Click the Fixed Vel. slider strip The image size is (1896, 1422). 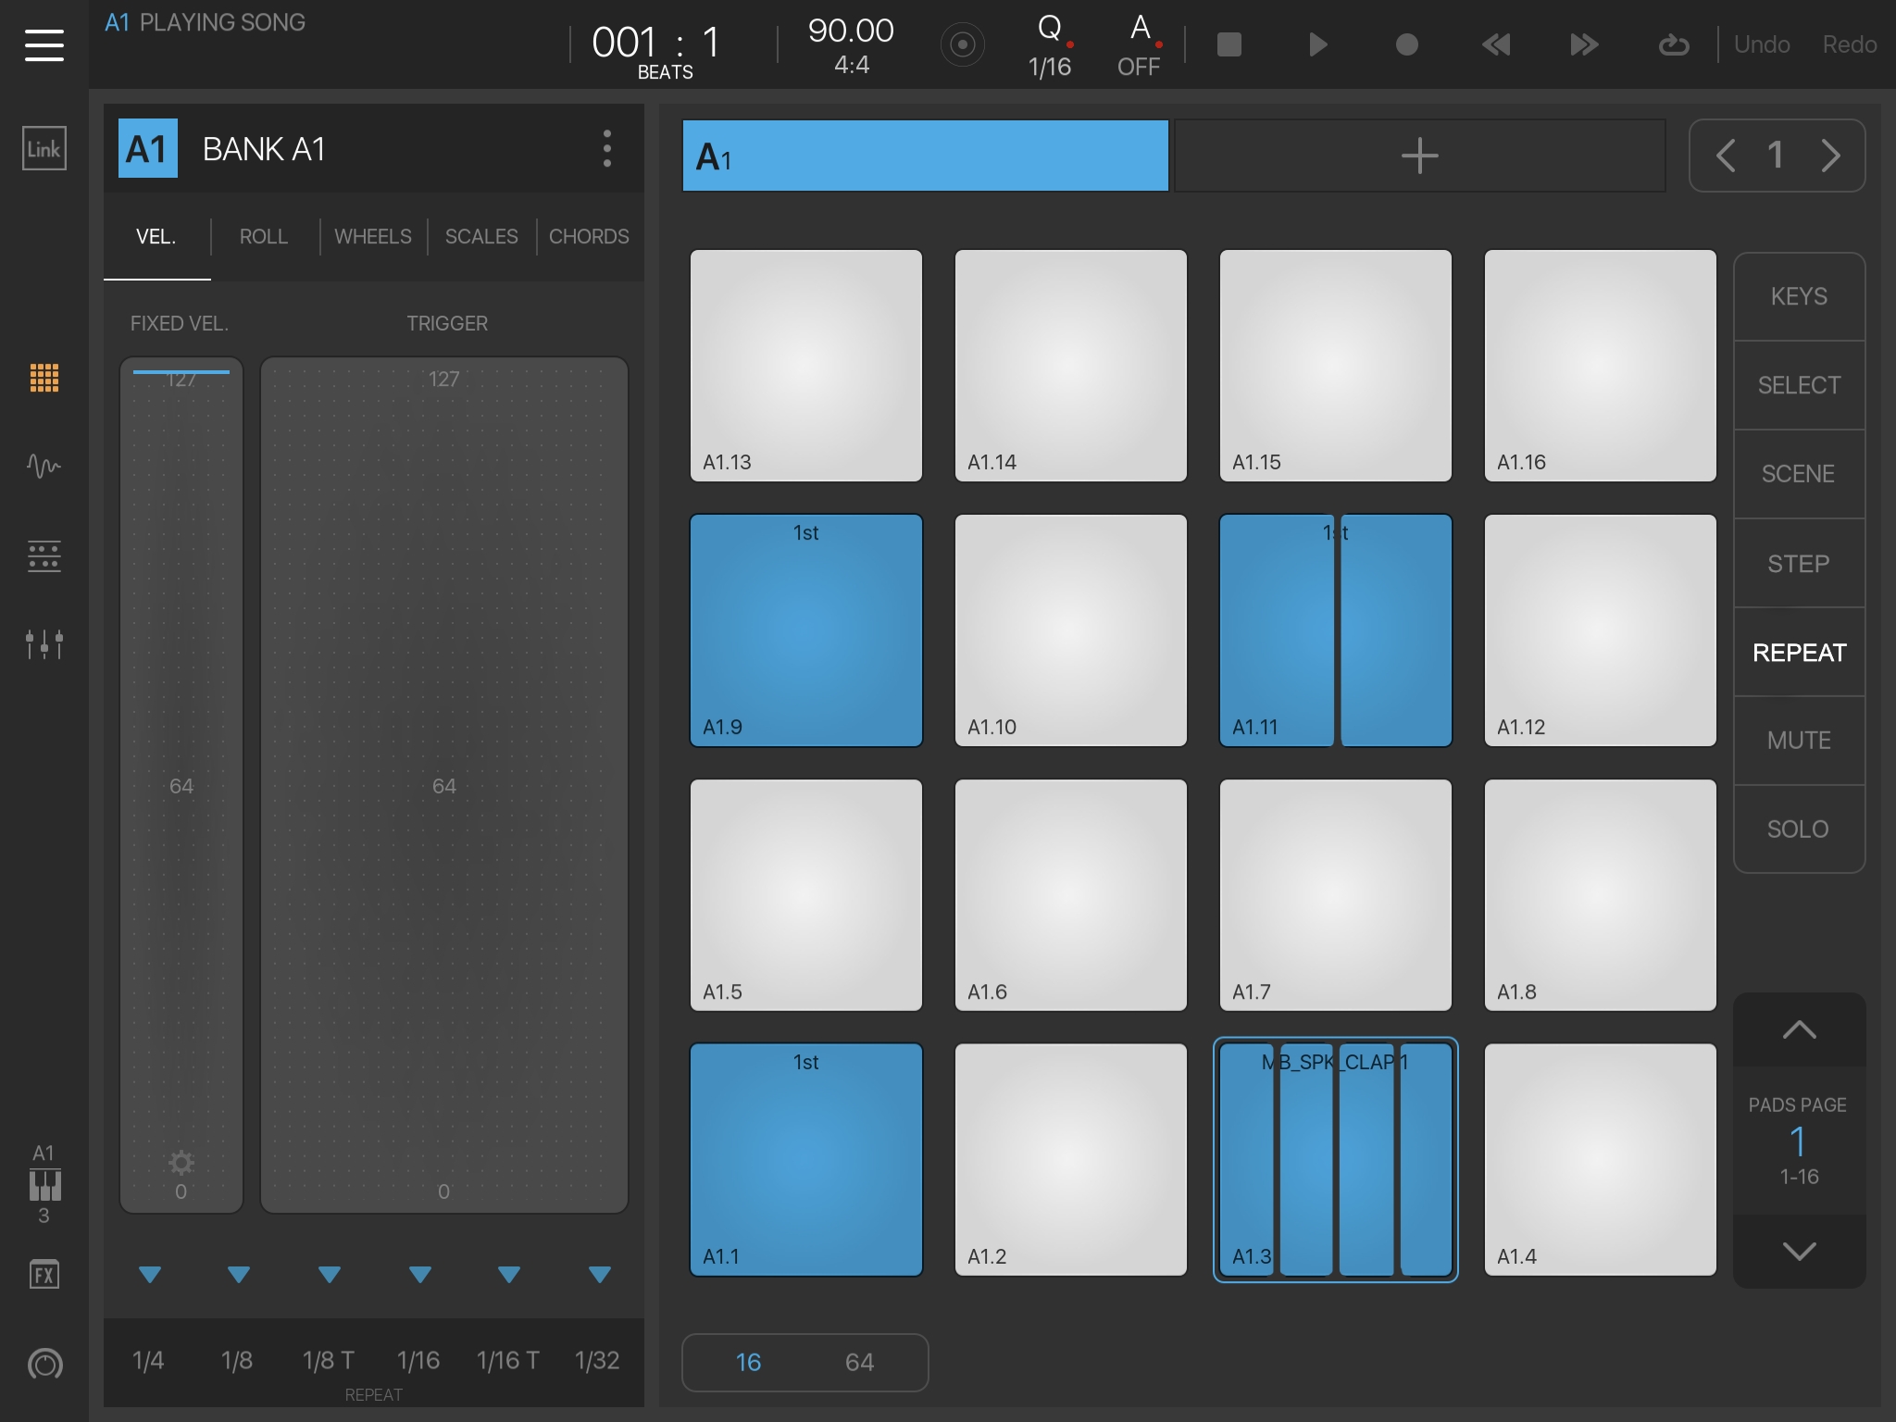pos(181,785)
